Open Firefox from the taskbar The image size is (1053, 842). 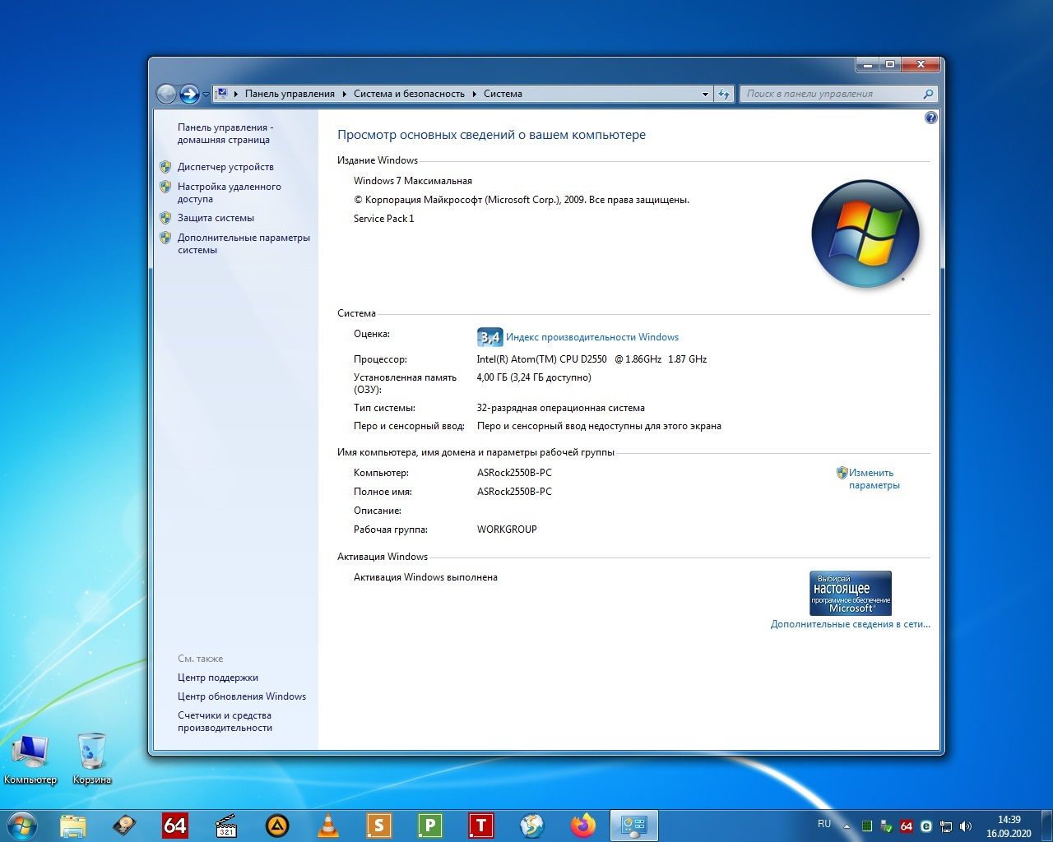click(583, 826)
